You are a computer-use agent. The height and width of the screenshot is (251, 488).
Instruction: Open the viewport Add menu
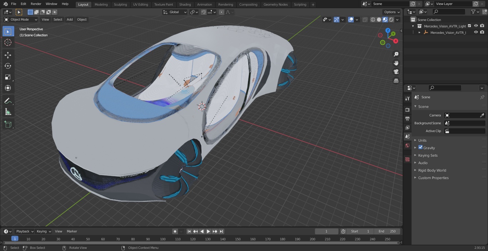coord(70,20)
